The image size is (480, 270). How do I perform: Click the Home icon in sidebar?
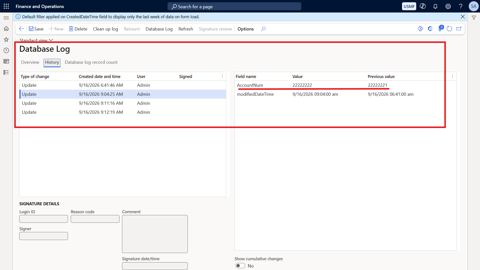pyautogui.click(x=6, y=28)
